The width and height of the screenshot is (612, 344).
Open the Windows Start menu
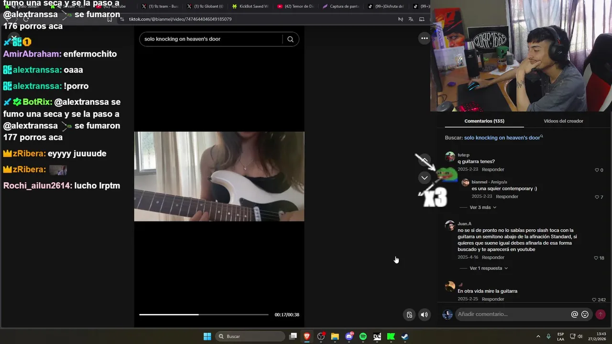coord(207,336)
